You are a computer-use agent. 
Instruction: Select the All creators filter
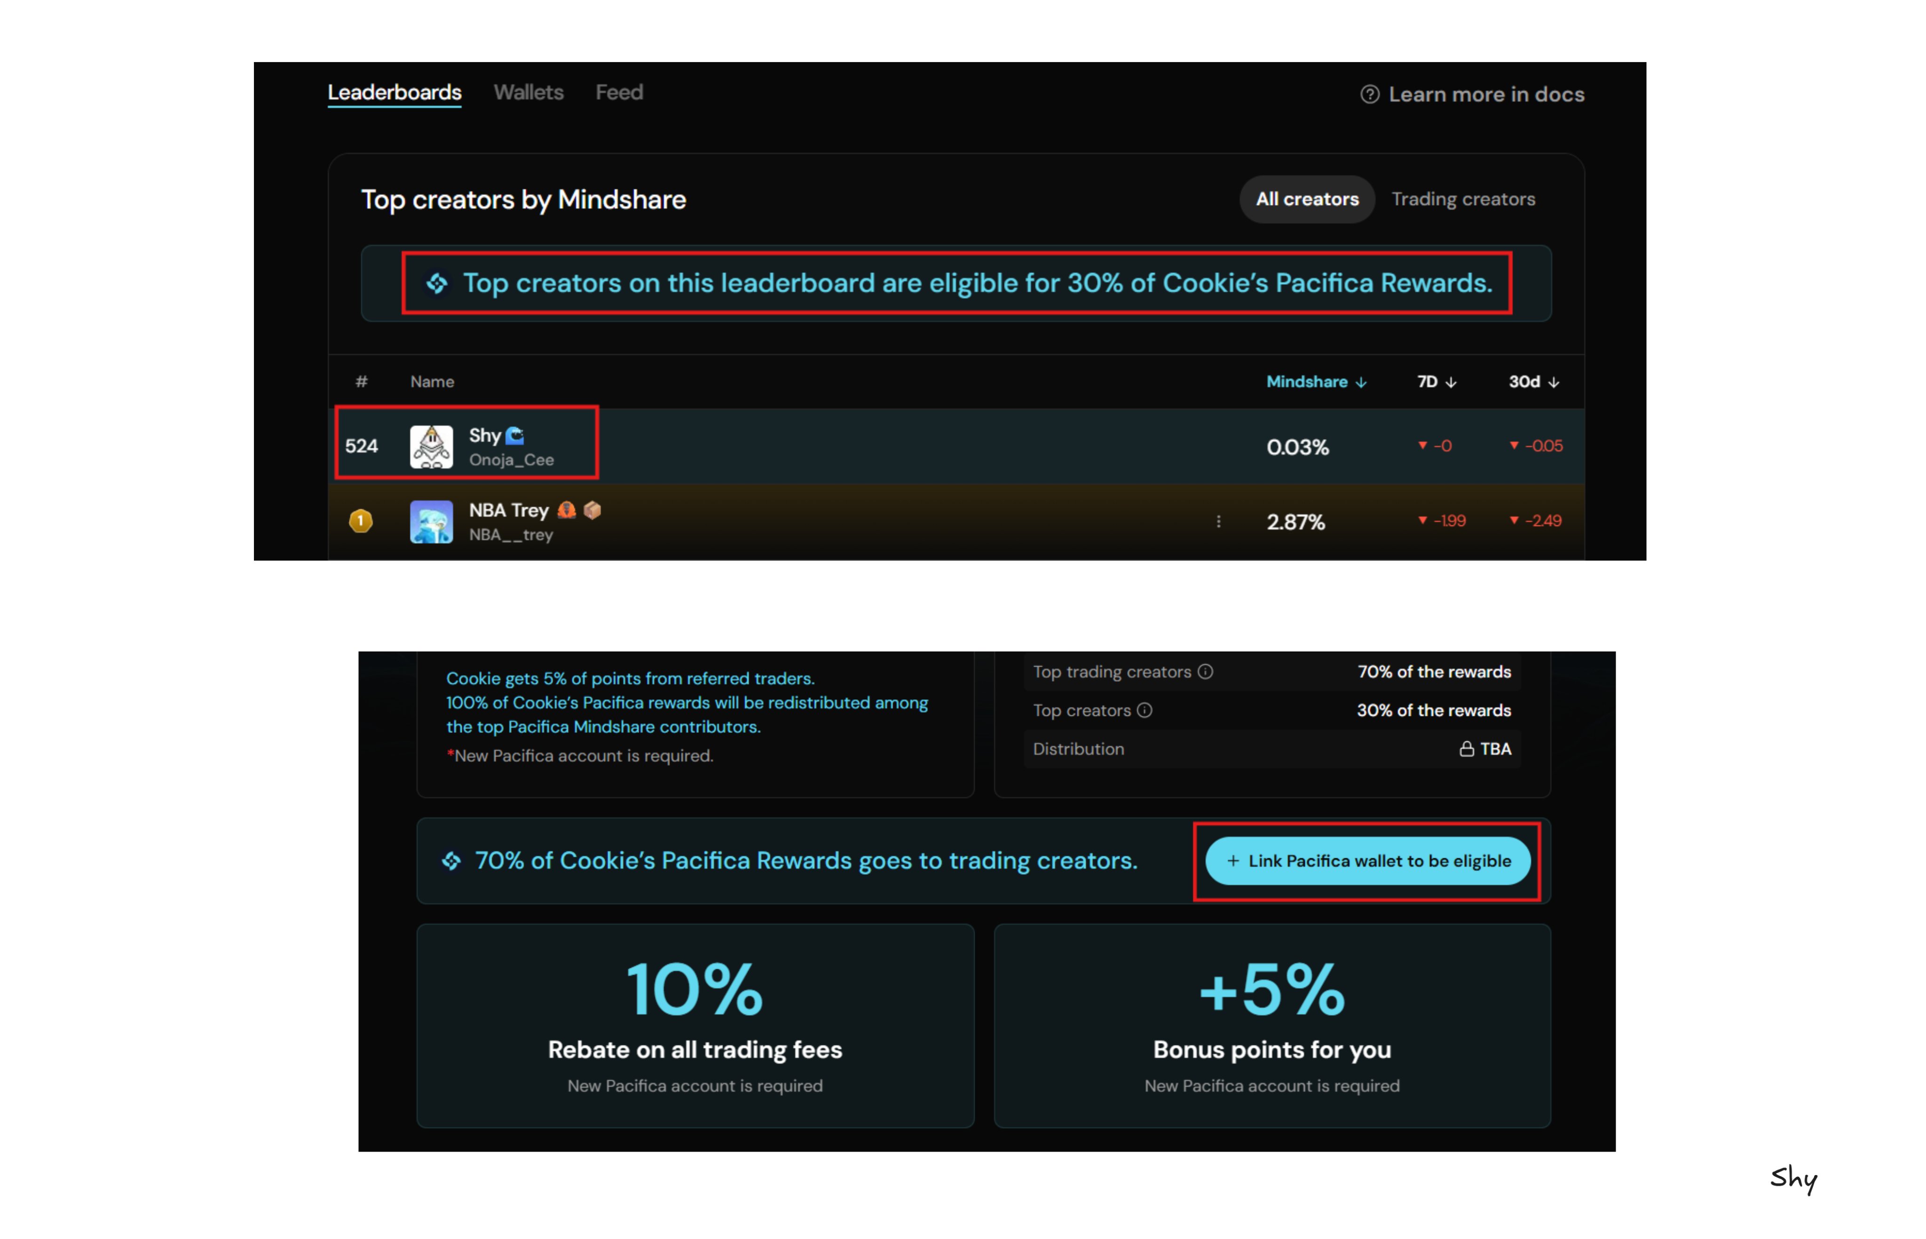pos(1307,199)
